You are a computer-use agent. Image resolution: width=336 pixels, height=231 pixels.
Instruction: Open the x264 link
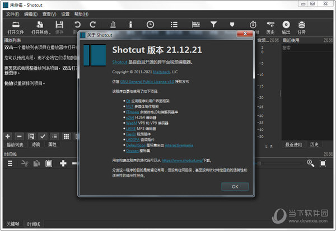pos(130,117)
